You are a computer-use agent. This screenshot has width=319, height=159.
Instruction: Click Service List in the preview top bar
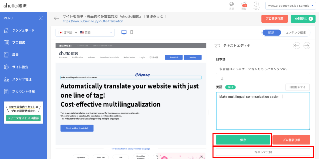(83, 46)
